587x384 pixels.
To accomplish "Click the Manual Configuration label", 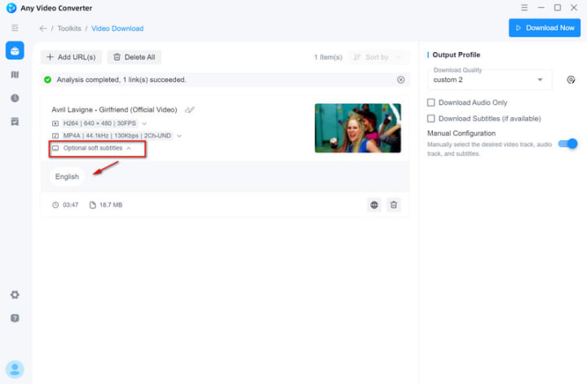I will click(461, 133).
